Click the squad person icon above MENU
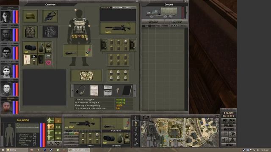 pos(232,140)
